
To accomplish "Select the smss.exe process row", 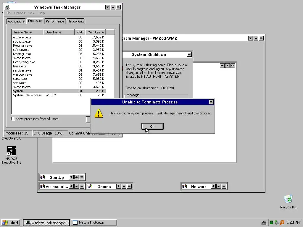I will 59,83.
